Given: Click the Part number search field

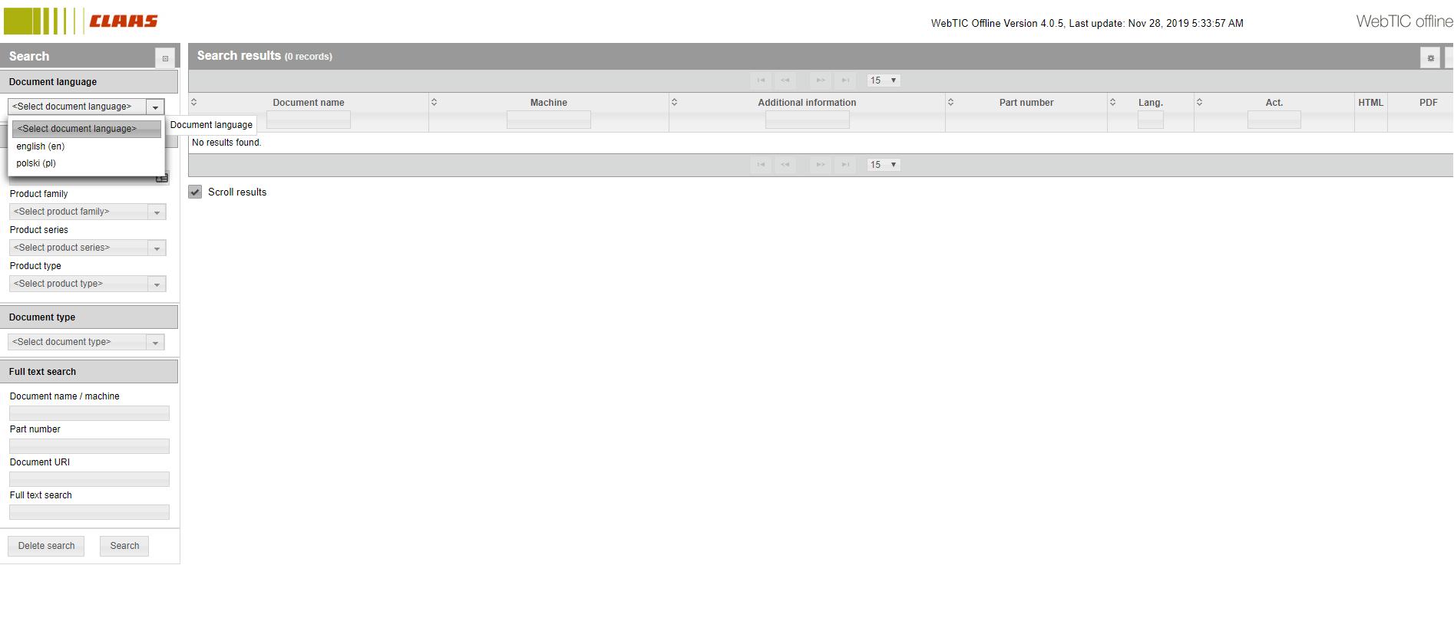Looking at the screenshot, I should 89,446.
